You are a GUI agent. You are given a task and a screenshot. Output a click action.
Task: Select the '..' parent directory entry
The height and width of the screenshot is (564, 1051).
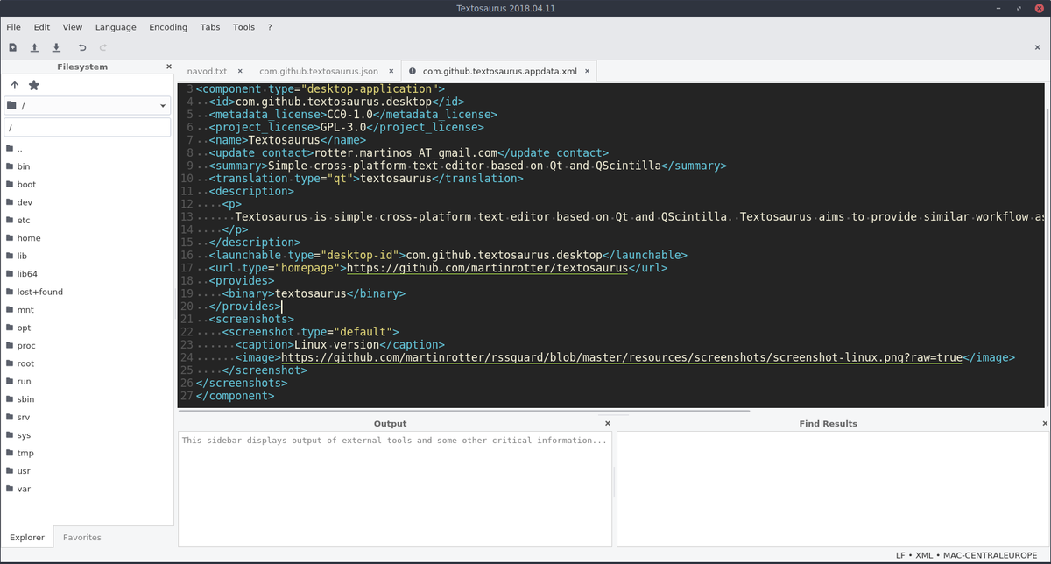click(87, 149)
